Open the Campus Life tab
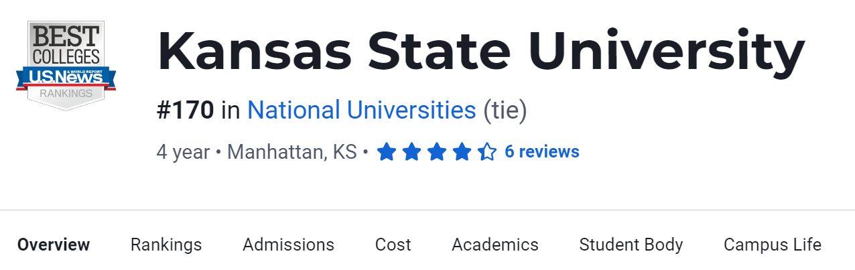855x270 pixels. 772,245
